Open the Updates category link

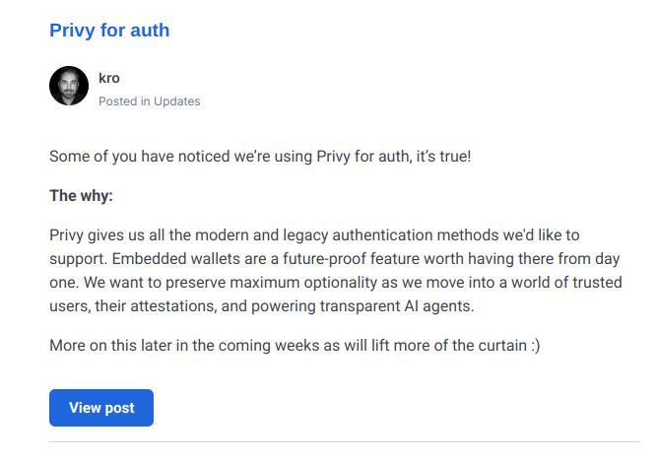176,101
